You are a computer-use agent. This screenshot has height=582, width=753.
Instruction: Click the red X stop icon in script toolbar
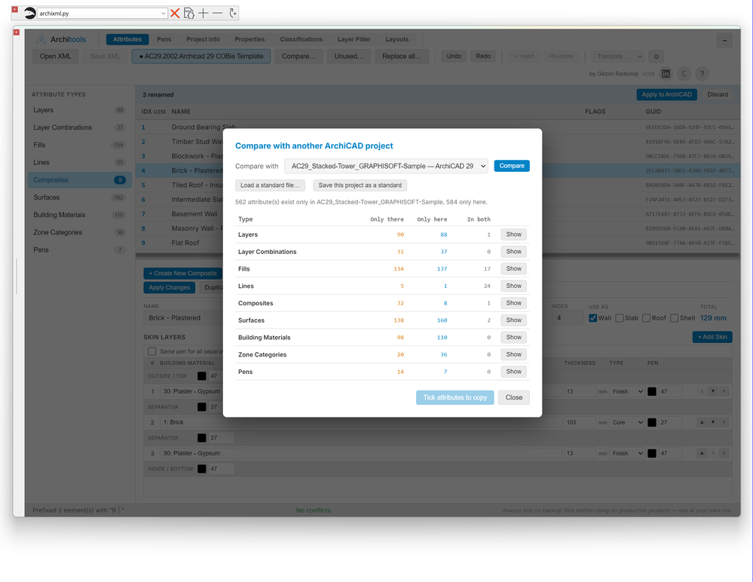click(x=175, y=14)
